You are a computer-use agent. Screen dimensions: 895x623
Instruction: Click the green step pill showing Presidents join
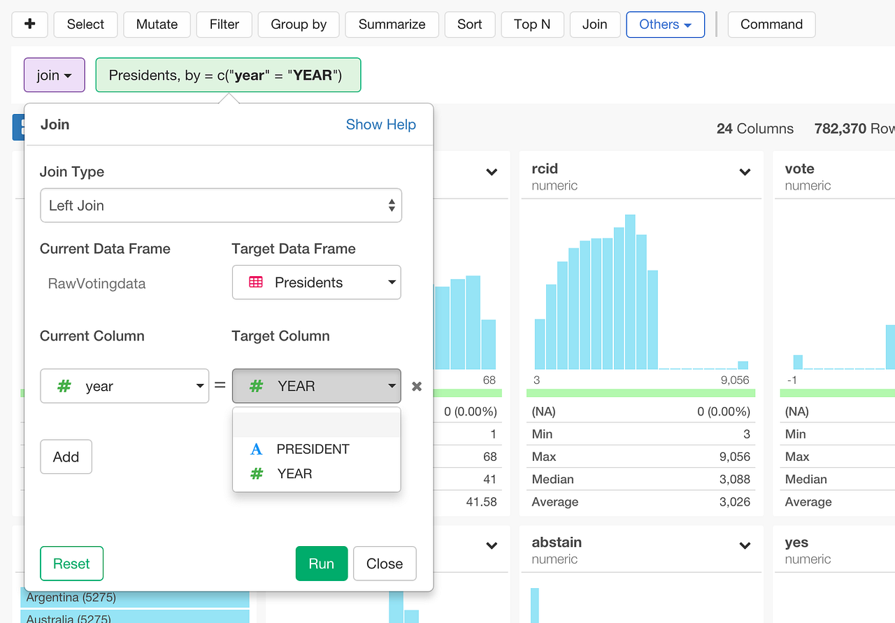pyautogui.click(x=229, y=74)
